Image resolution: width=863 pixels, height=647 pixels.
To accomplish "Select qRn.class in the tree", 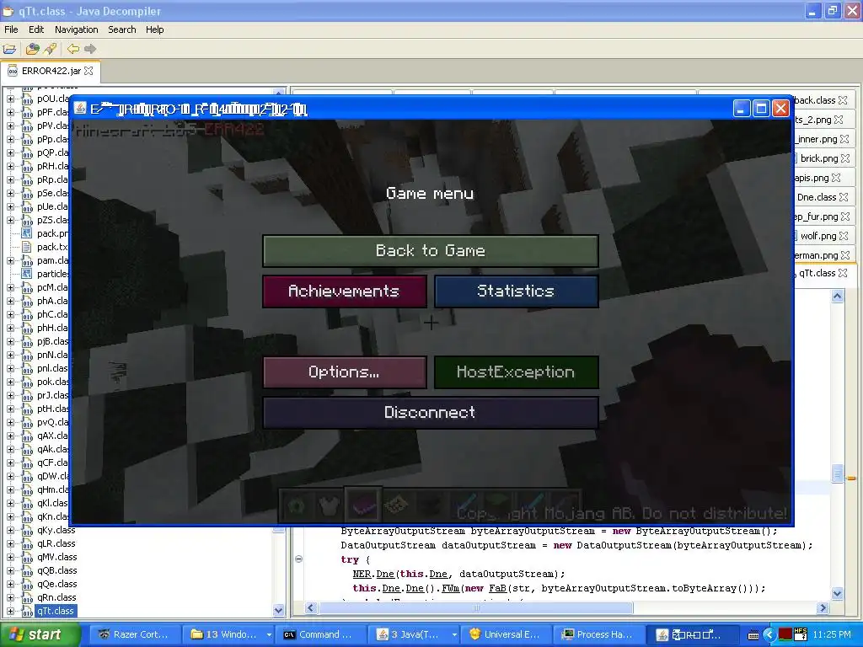I will (56, 597).
